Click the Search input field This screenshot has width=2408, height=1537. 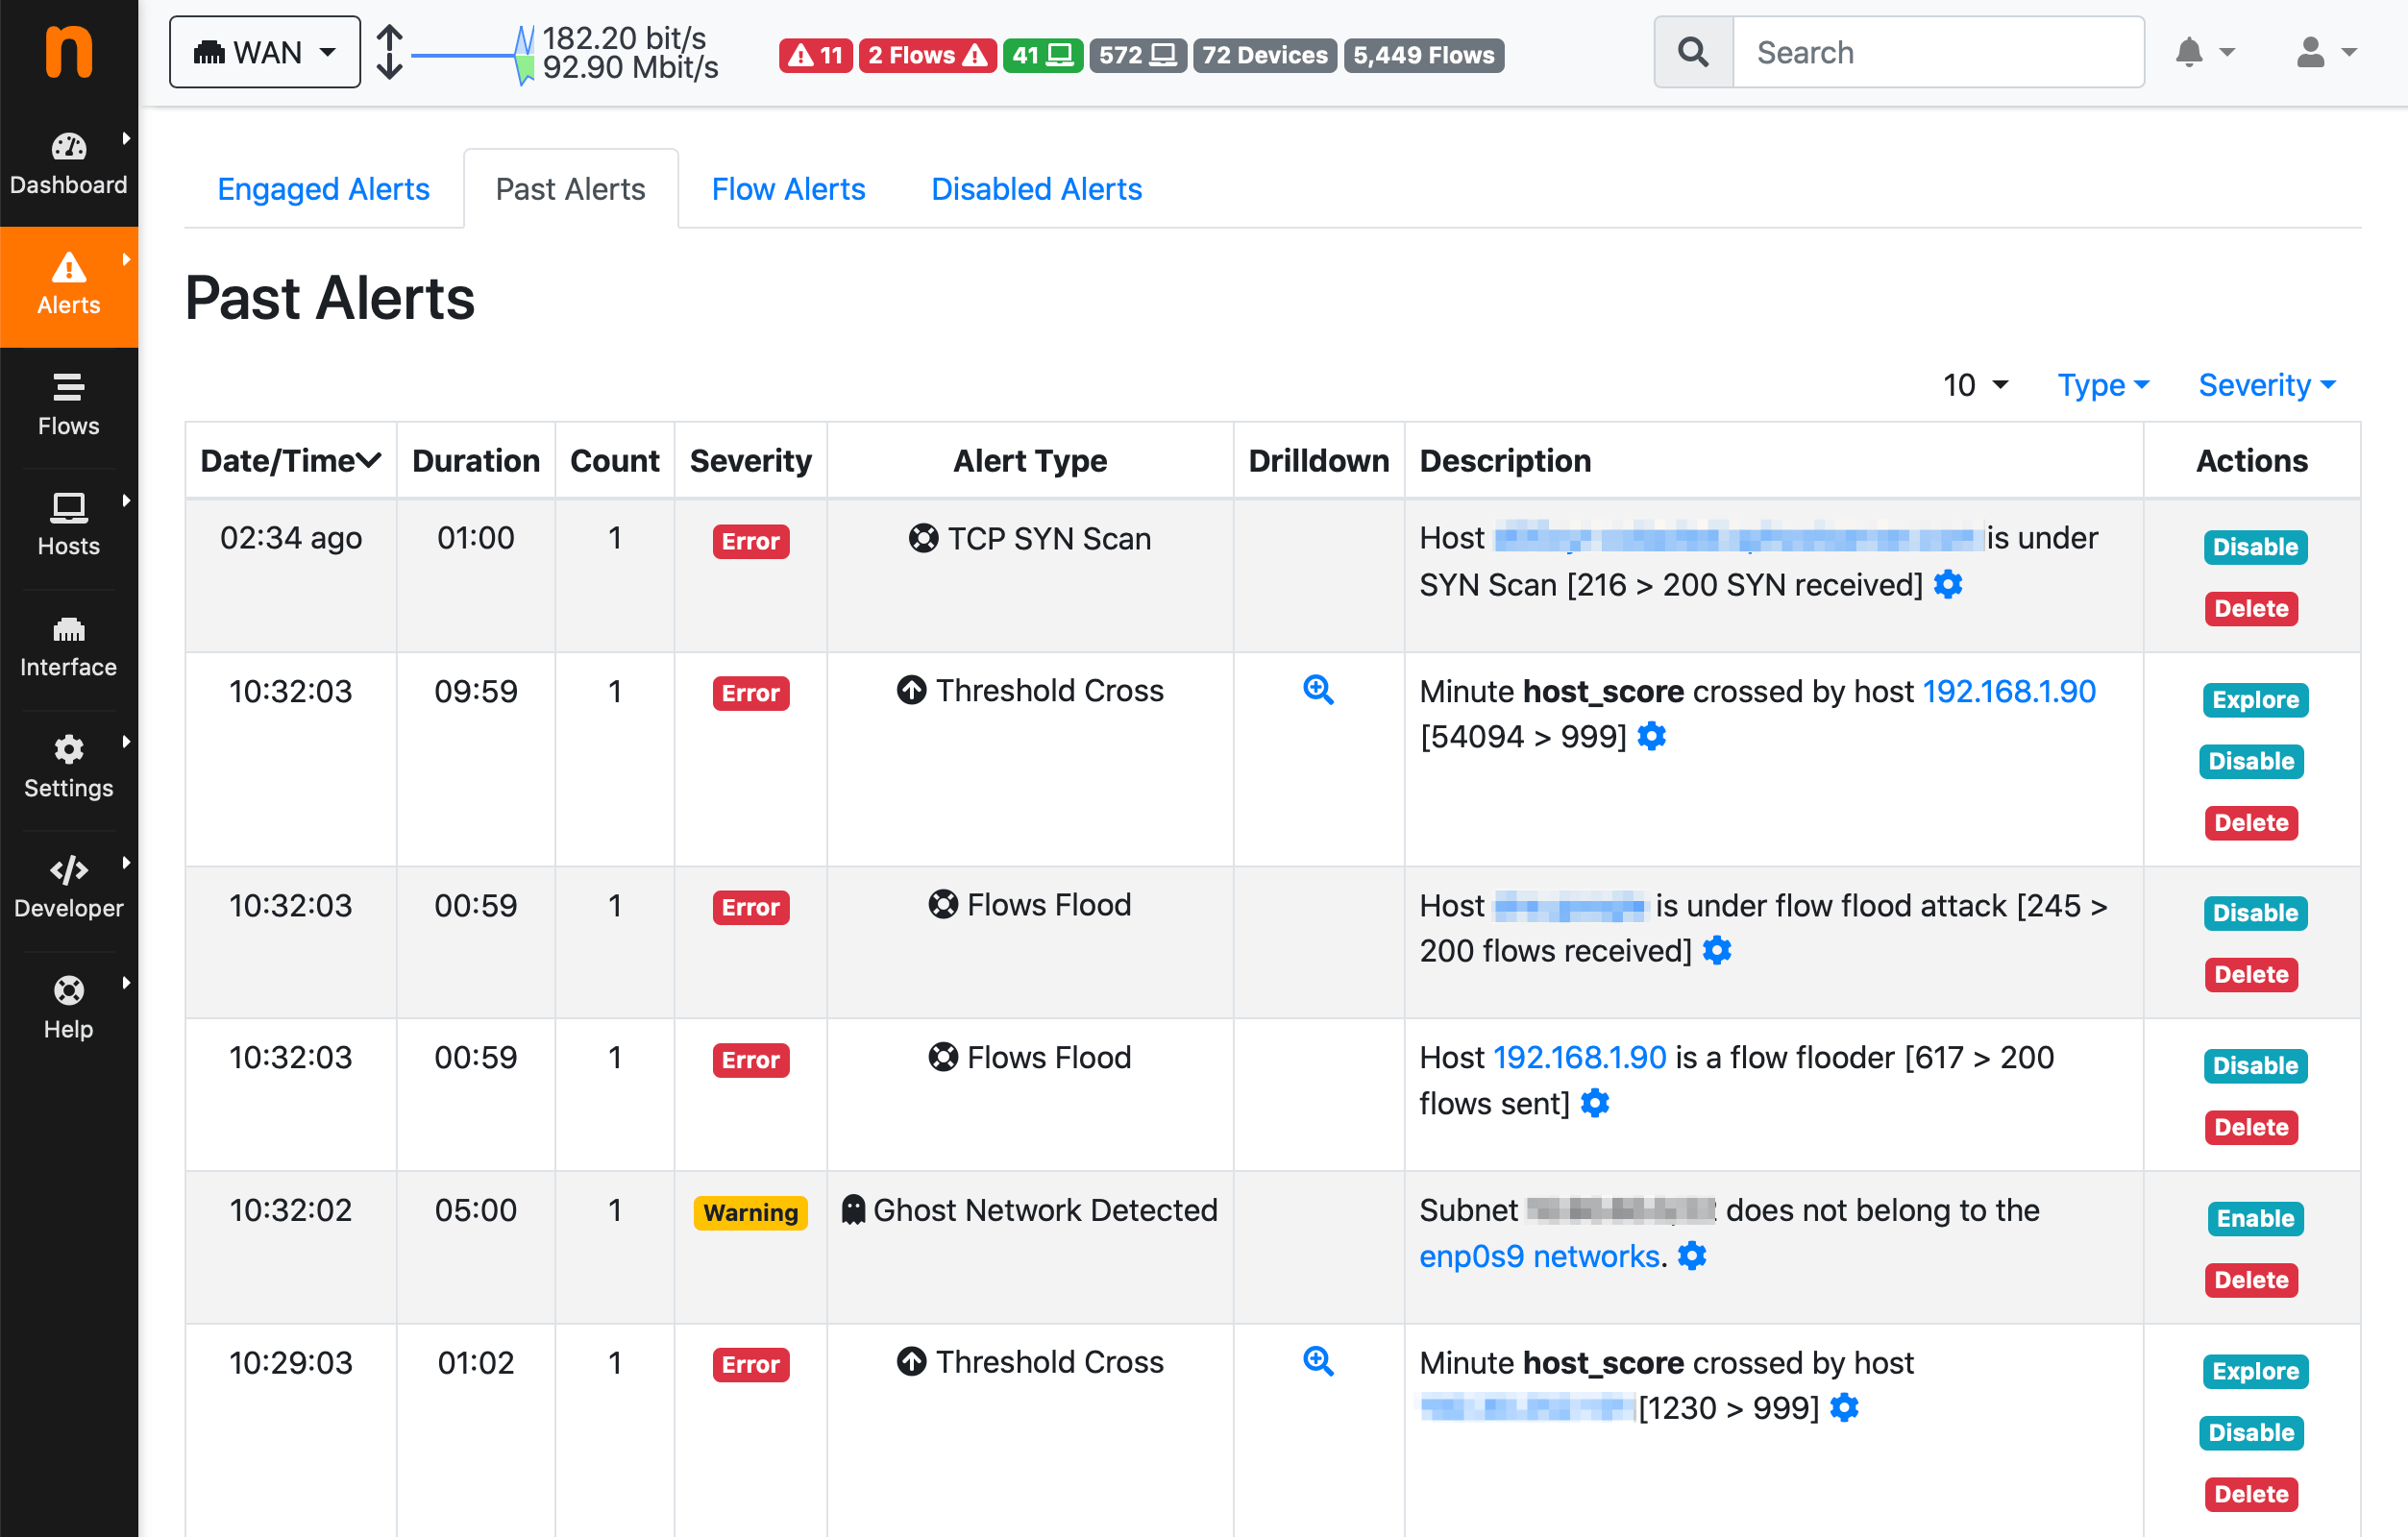tap(1937, 52)
